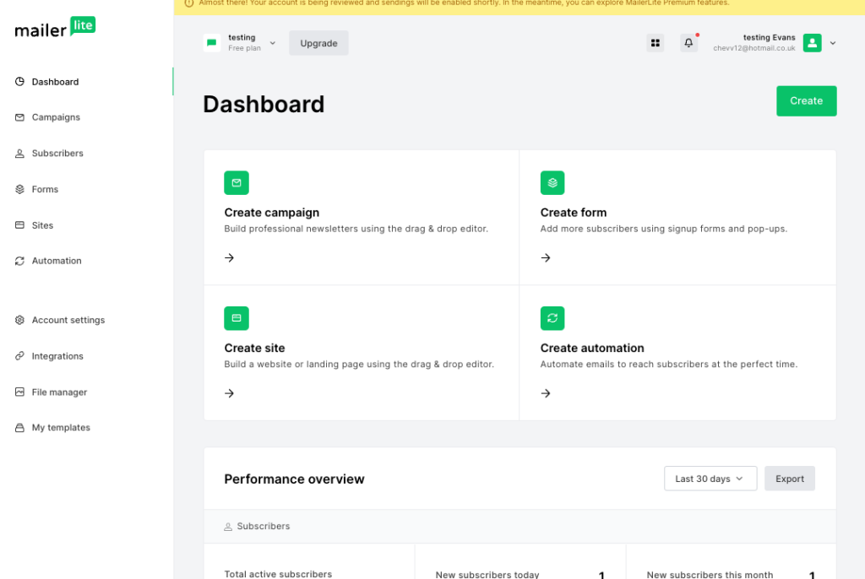The width and height of the screenshot is (865, 579).
Task: Open File manager in the sidebar
Action: pyautogui.click(x=59, y=392)
